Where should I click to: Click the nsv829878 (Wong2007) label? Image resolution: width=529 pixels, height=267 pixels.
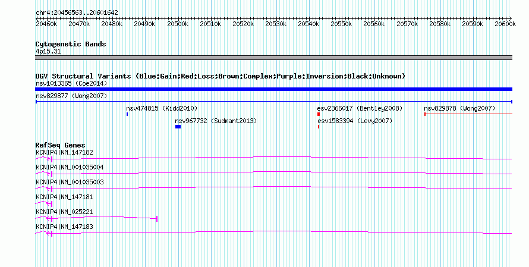(459, 108)
